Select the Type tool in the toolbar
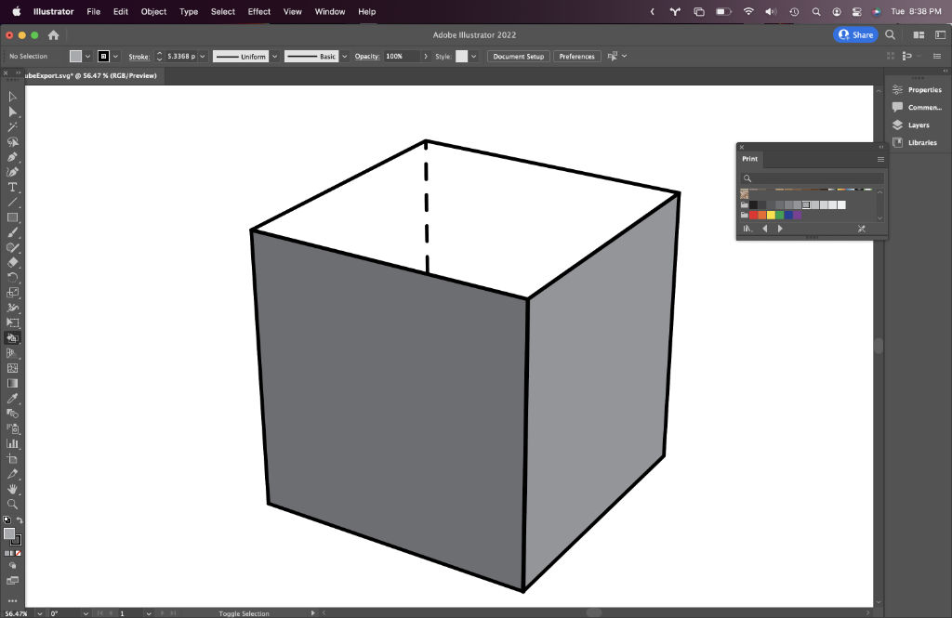The image size is (952, 618). 13,187
